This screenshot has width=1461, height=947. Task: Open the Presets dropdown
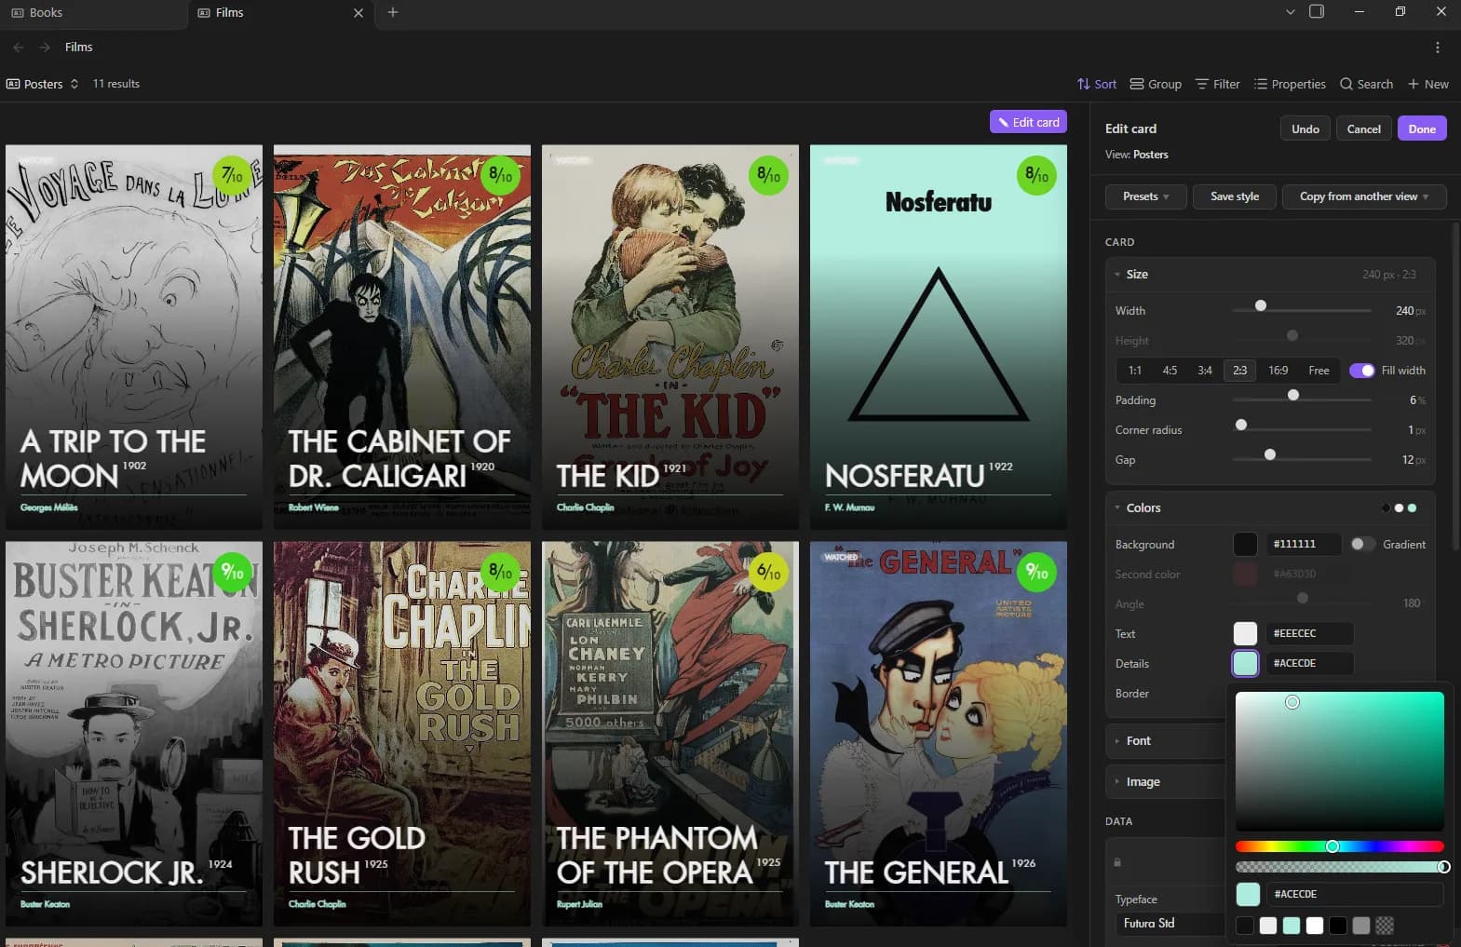1145,196
